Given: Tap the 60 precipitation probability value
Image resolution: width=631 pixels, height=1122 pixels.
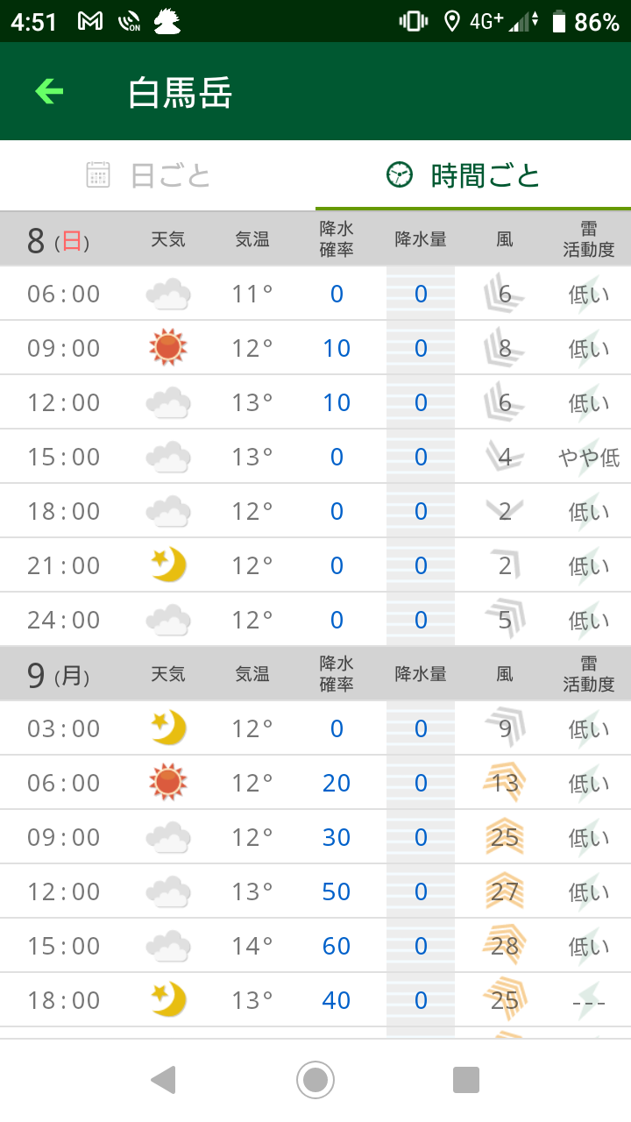Looking at the screenshot, I should (337, 946).
